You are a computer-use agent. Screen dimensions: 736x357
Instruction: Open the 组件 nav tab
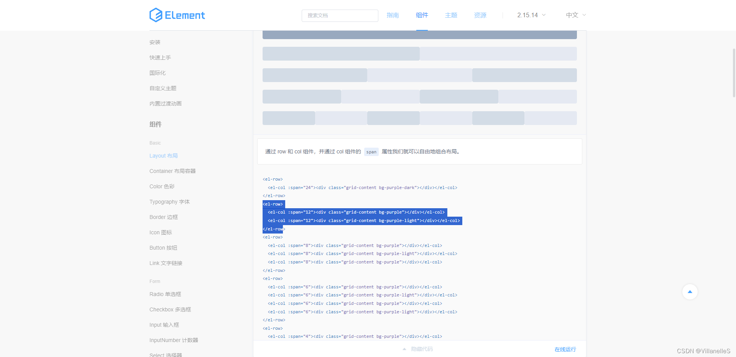pos(422,15)
